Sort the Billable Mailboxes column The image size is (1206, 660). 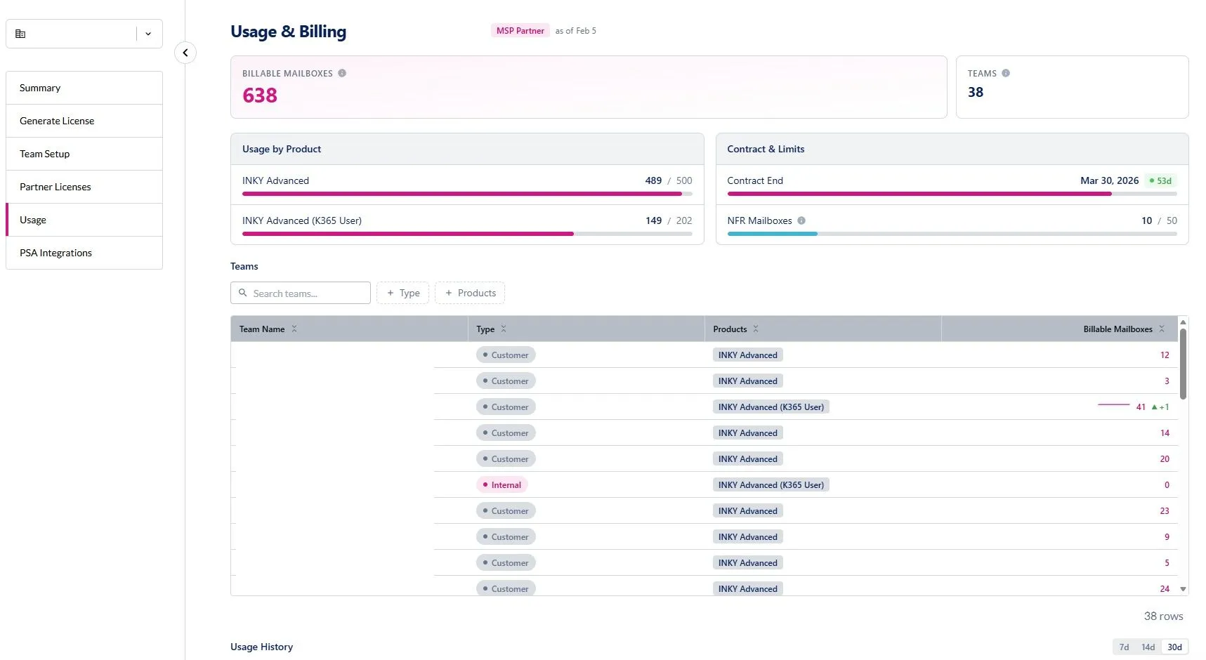click(1162, 329)
